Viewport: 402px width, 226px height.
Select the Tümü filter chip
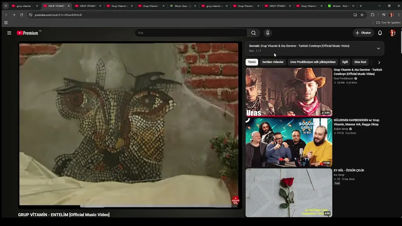[252, 62]
